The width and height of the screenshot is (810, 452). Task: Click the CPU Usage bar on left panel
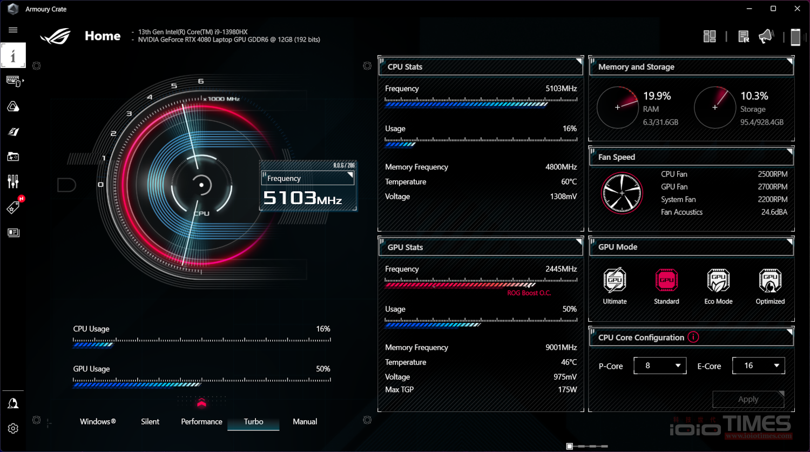click(202, 342)
